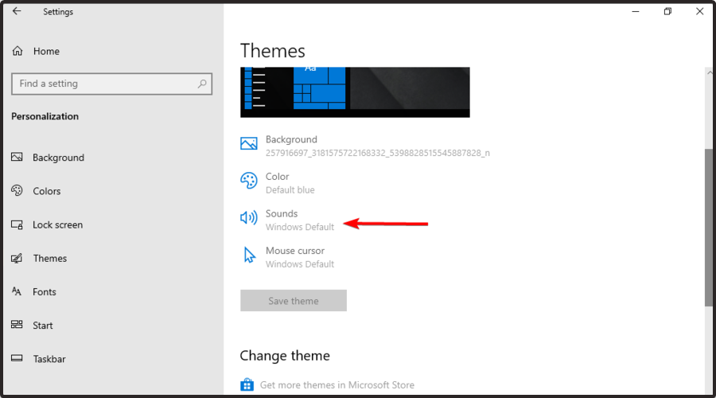The image size is (716, 398).
Task: Open Get more themes in Microsoft Store
Action: (x=337, y=385)
